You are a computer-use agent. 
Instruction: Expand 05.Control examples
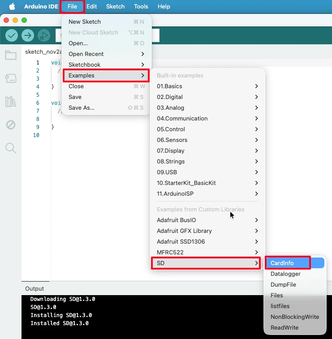[207, 129]
